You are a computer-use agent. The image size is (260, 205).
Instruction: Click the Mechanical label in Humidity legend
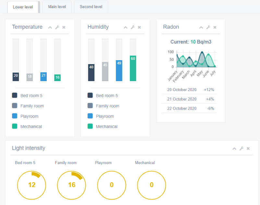pyautogui.click(x=106, y=127)
